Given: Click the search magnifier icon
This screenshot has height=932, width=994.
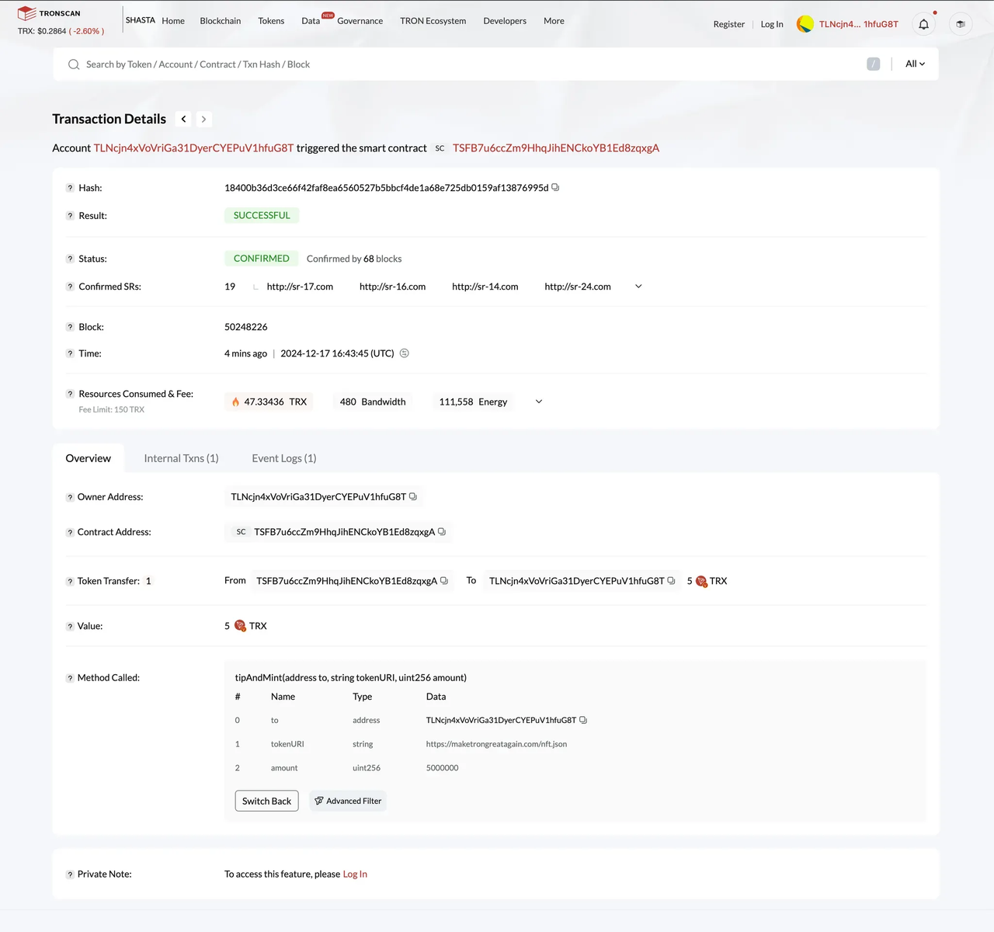Looking at the screenshot, I should point(74,64).
